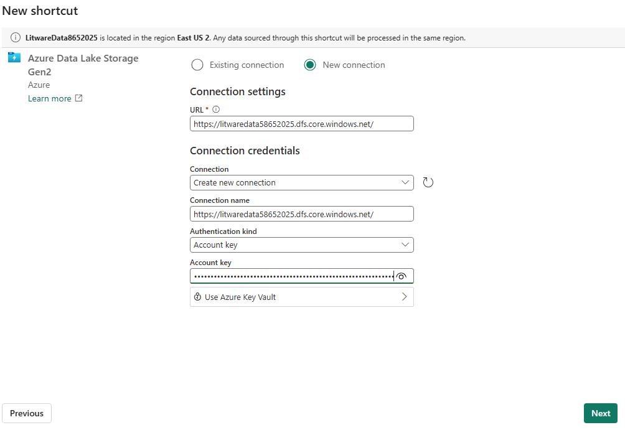Select the Existing connection radio button
This screenshot has height=430, width=625.
coord(197,65)
